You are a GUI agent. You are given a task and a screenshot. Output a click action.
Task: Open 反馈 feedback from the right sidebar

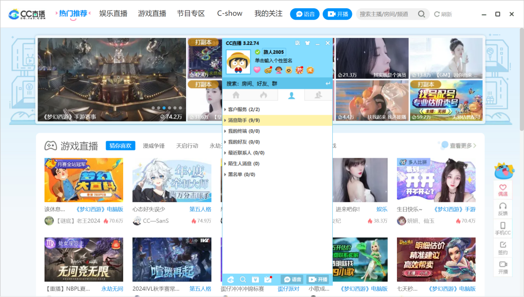point(503,209)
